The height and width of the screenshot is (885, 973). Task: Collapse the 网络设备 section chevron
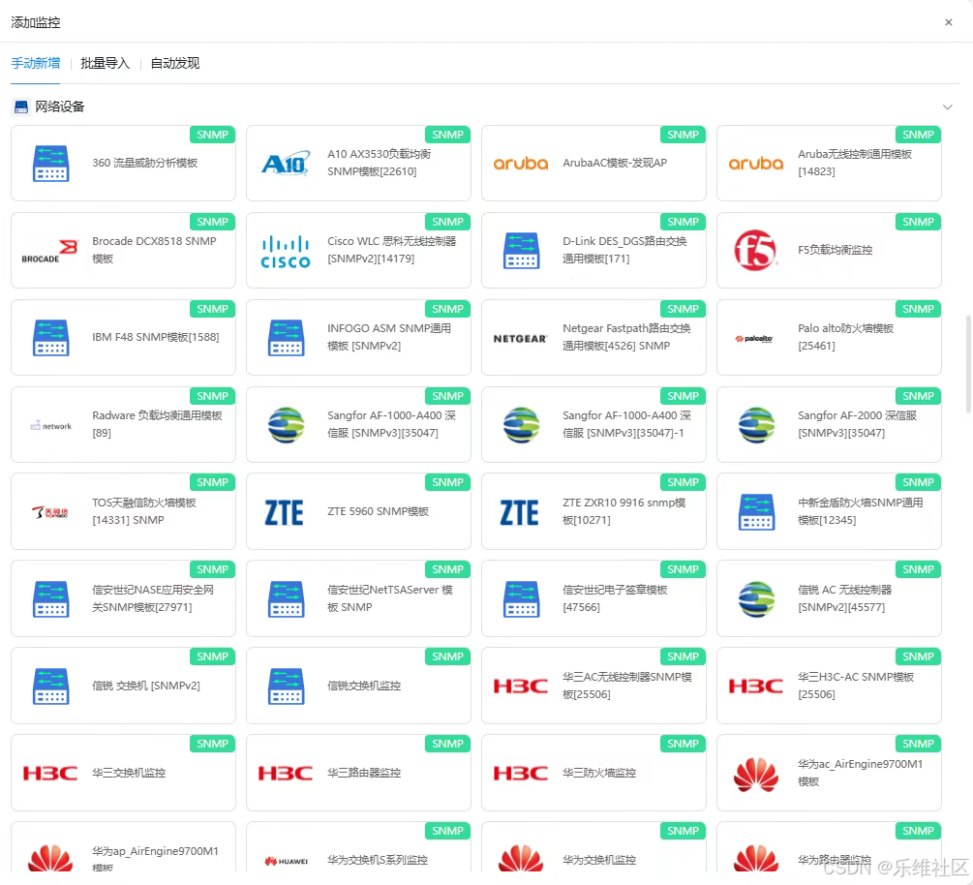[x=948, y=107]
